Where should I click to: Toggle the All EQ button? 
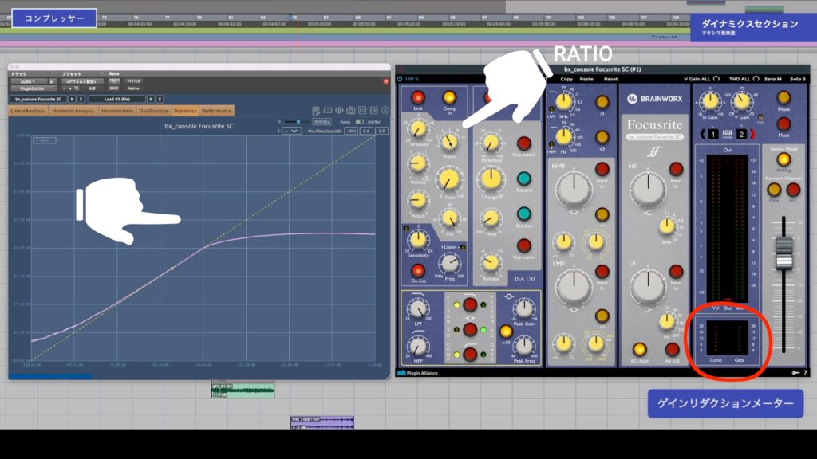coord(673,349)
